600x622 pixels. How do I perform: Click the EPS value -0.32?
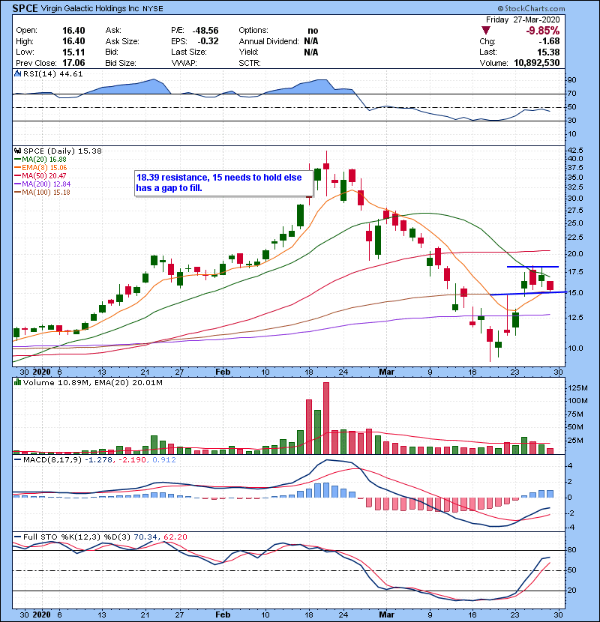[x=208, y=41]
